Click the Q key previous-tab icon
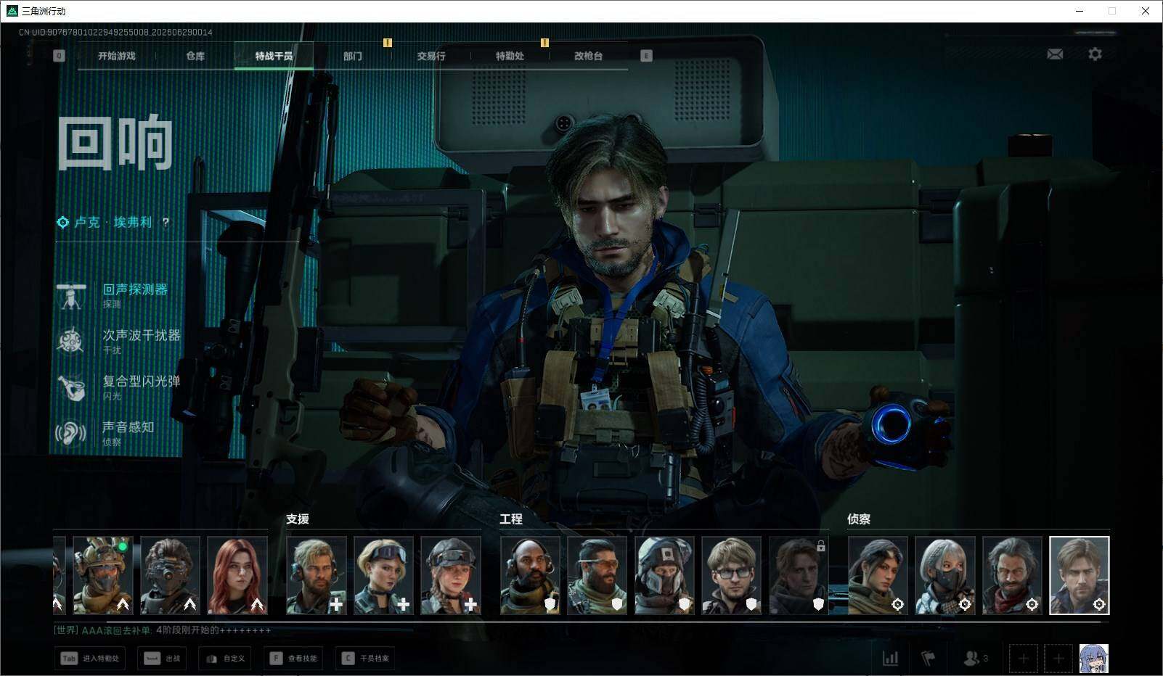Image resolution: width=1163 pixels, height=676 pixels. (59, 56)
